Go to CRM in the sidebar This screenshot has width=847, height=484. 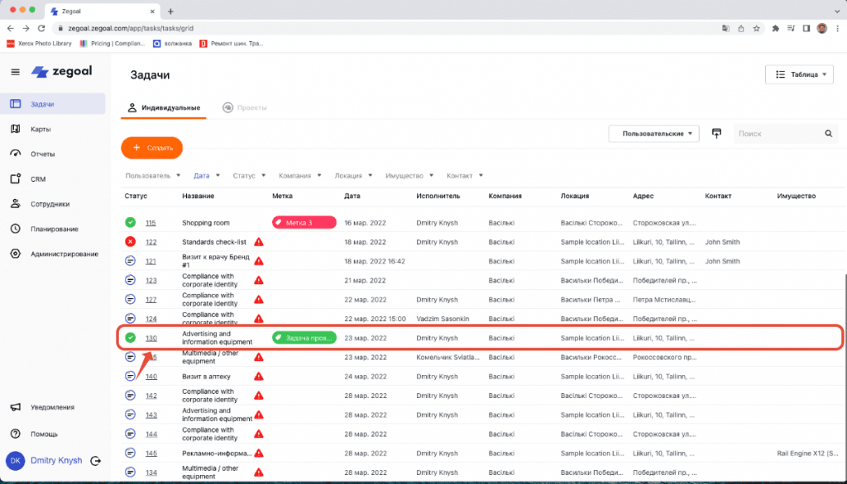point(38,178)
